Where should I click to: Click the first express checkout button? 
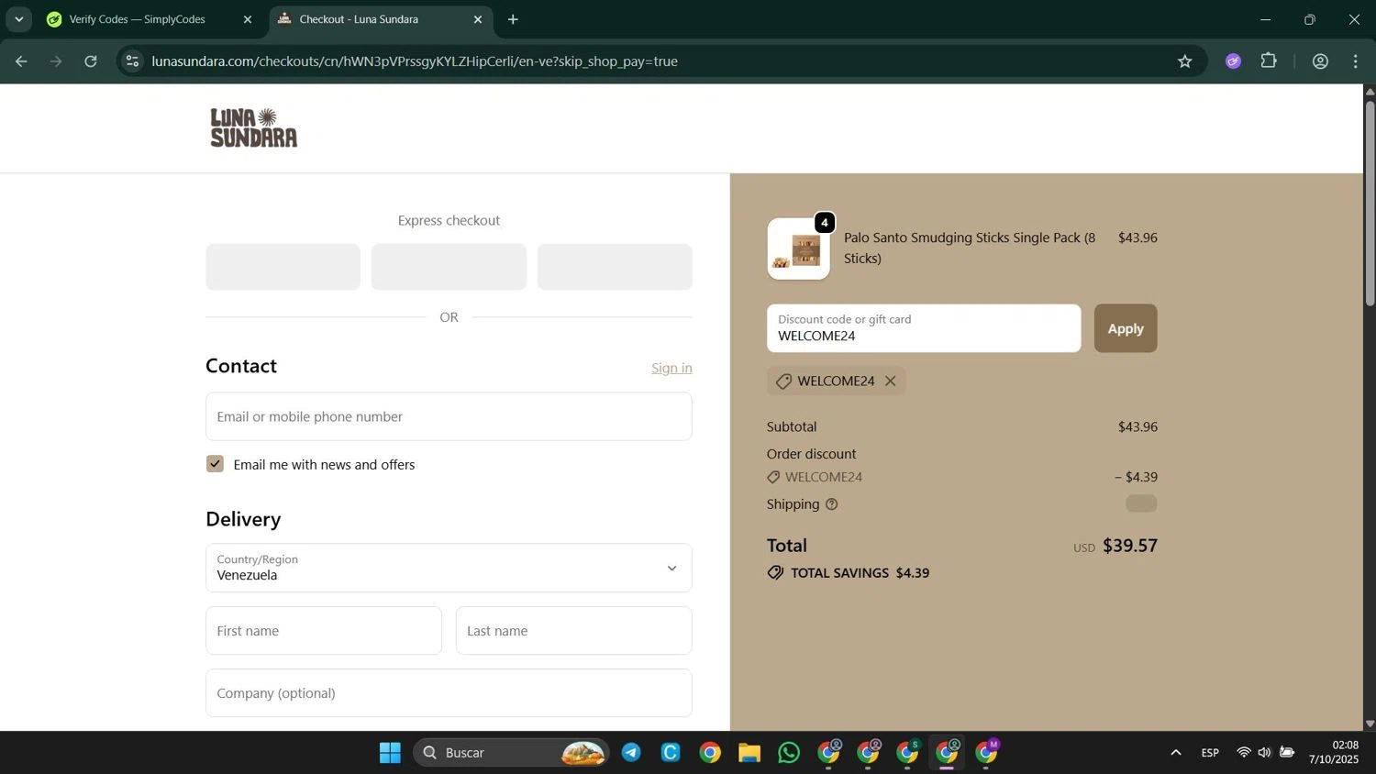pyautogui.click(x=283, y=267)
